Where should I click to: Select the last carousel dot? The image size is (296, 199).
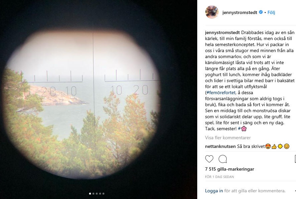[103, 194]
